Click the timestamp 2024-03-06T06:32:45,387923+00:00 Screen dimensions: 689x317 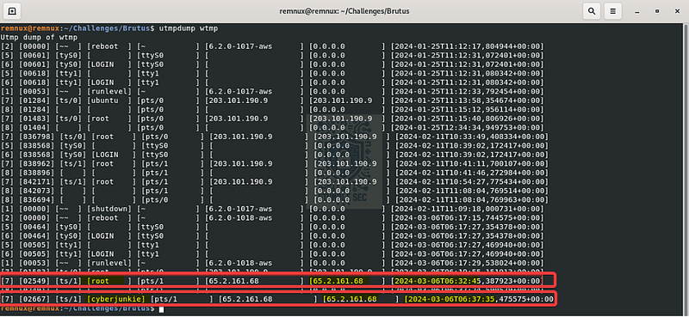468,281
